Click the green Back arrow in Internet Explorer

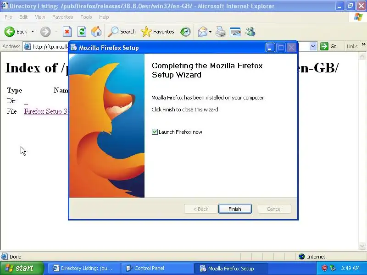click(x=10, y=32)
